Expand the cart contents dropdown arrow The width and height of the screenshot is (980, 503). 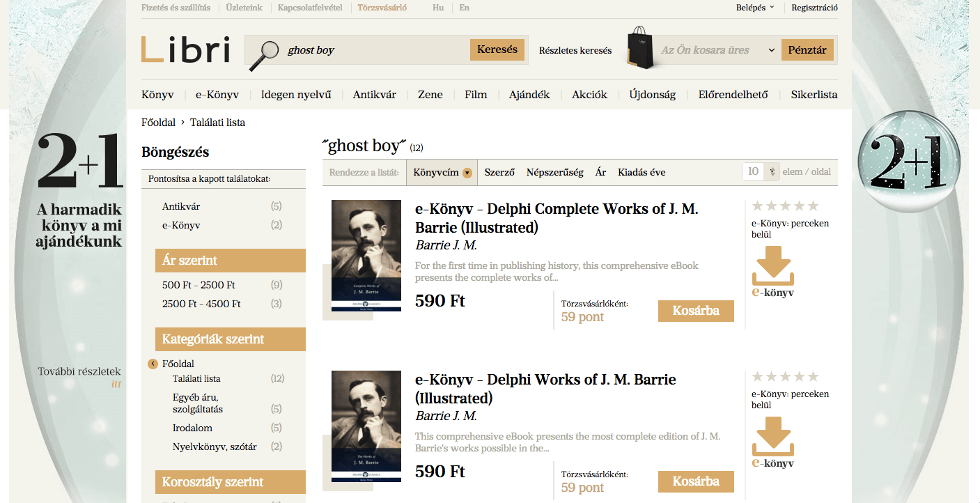[x=771, y=50]
